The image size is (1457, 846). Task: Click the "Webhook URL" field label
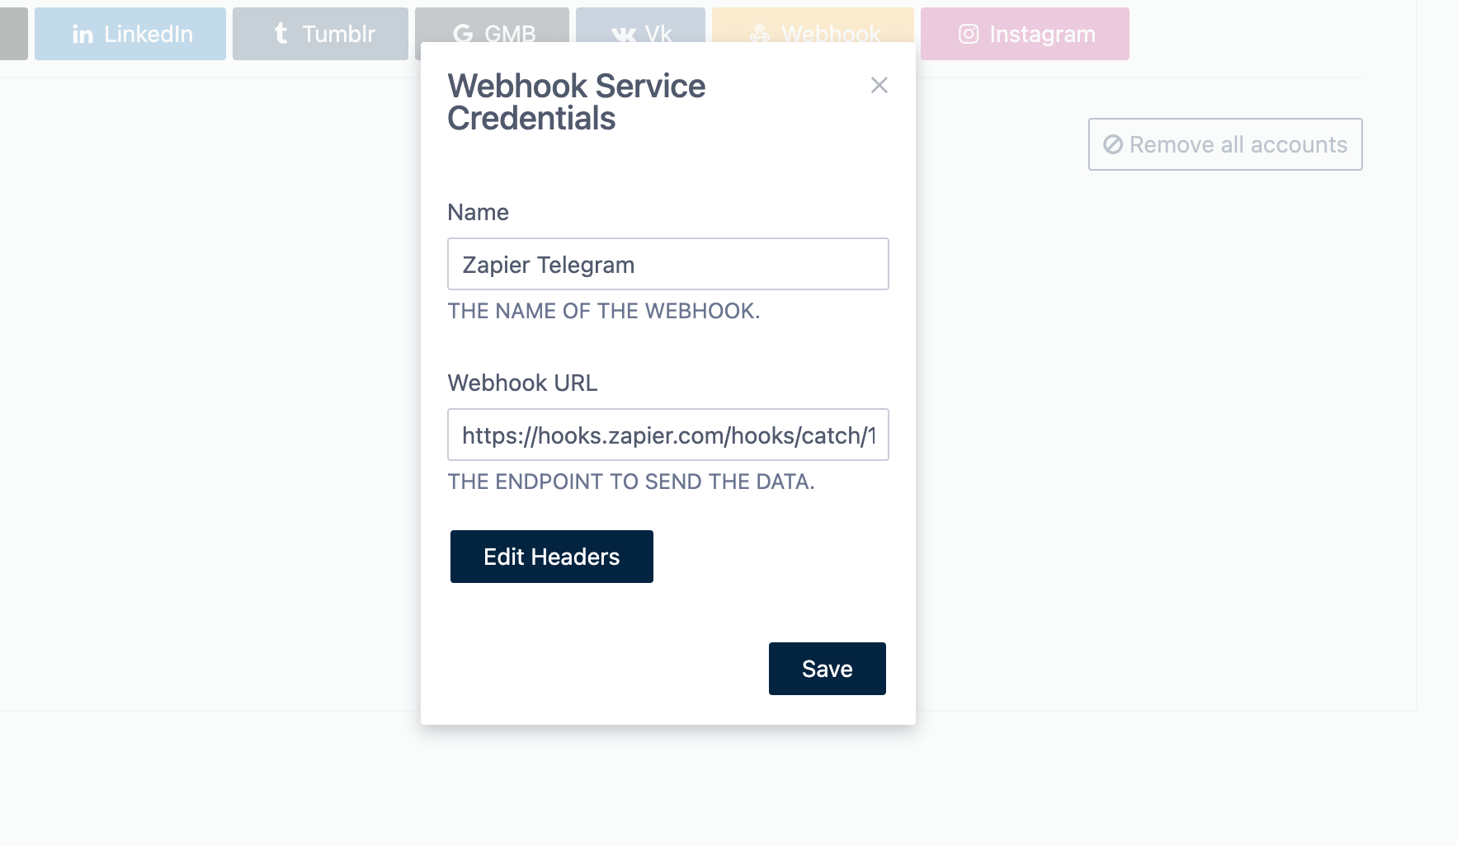522,383
